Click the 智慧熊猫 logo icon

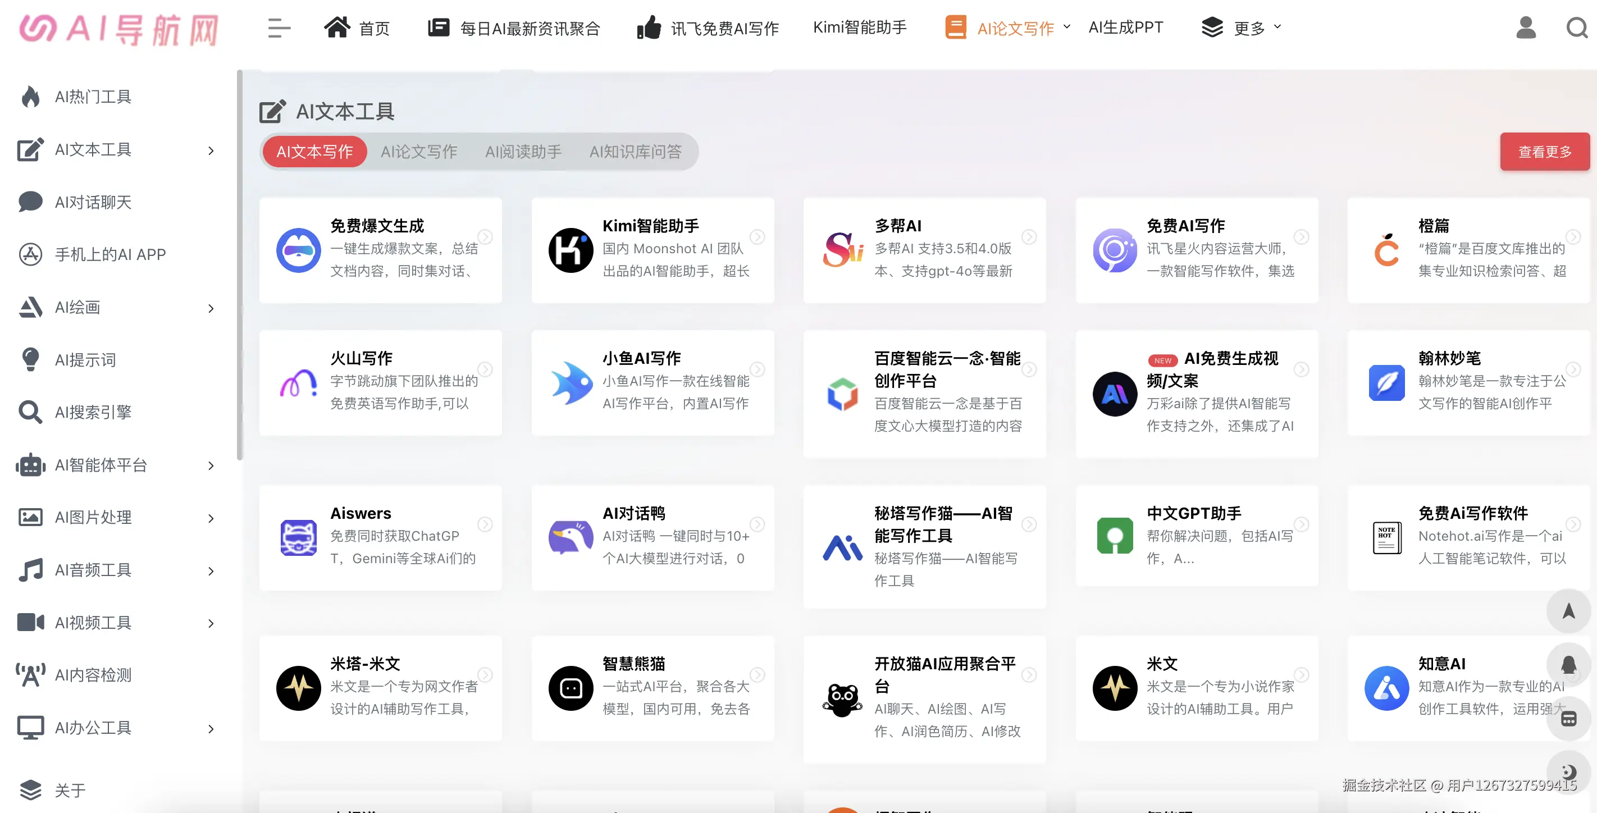click(x=571, y=688)
